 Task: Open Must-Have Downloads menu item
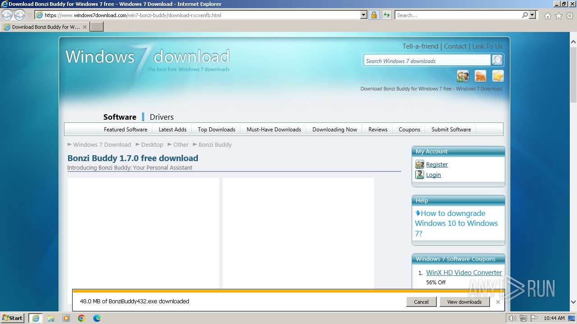tap(274, 130)
